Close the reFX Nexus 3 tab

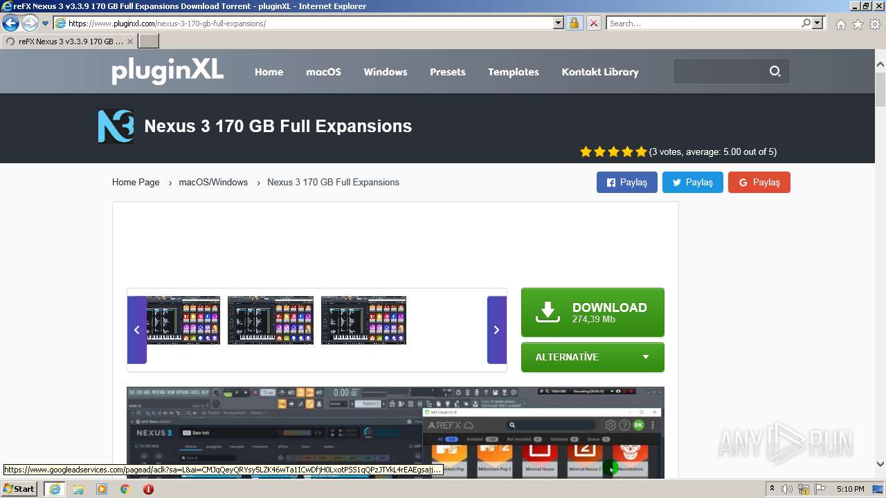coord(130,41)
